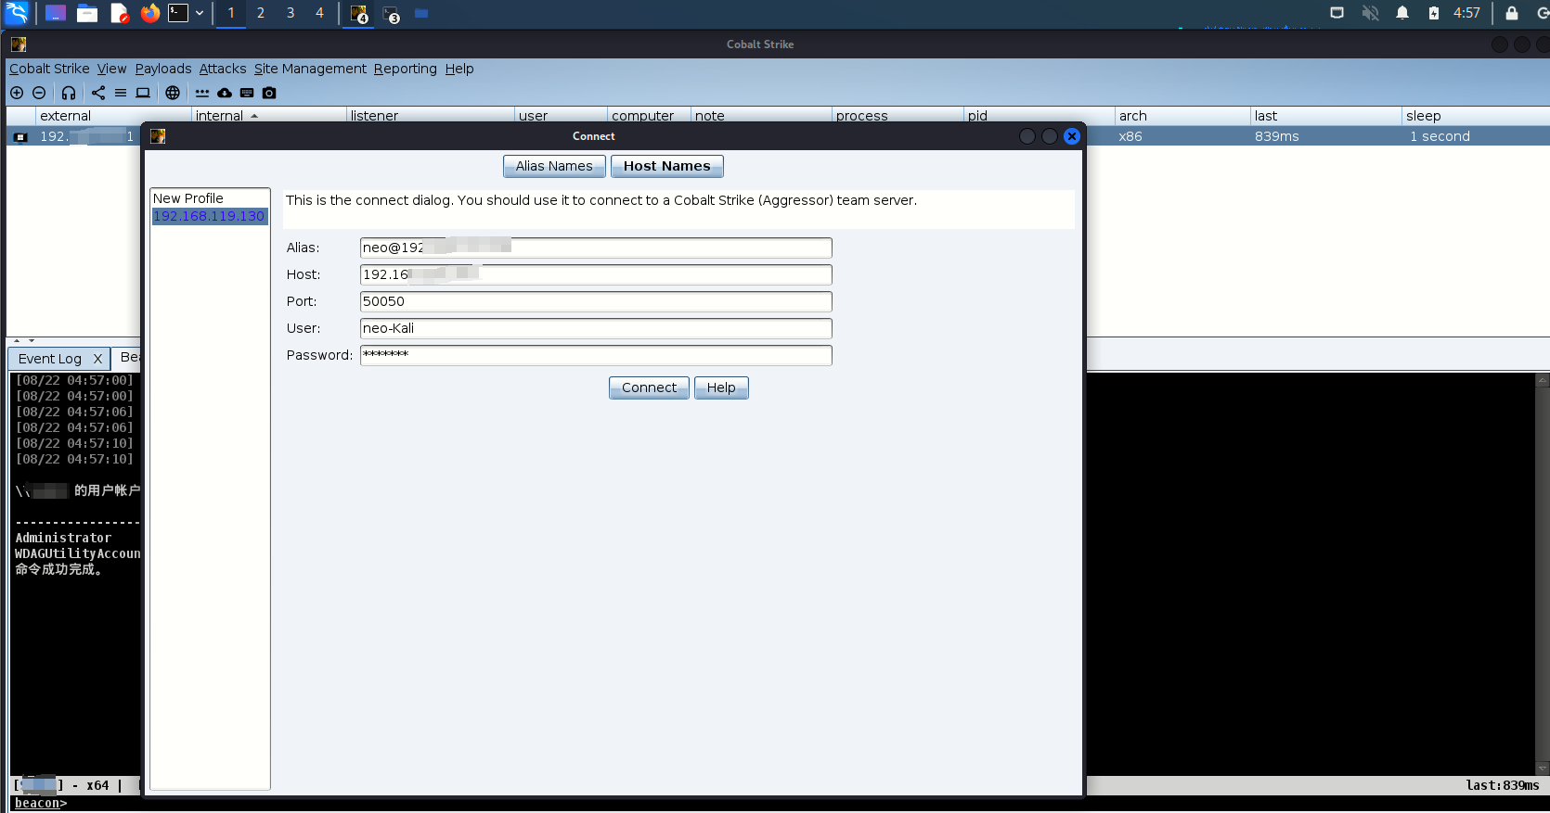The image size is (1550, 813).
Task: Click the muted volume tray icon
Action: (x=1370, y=13)
